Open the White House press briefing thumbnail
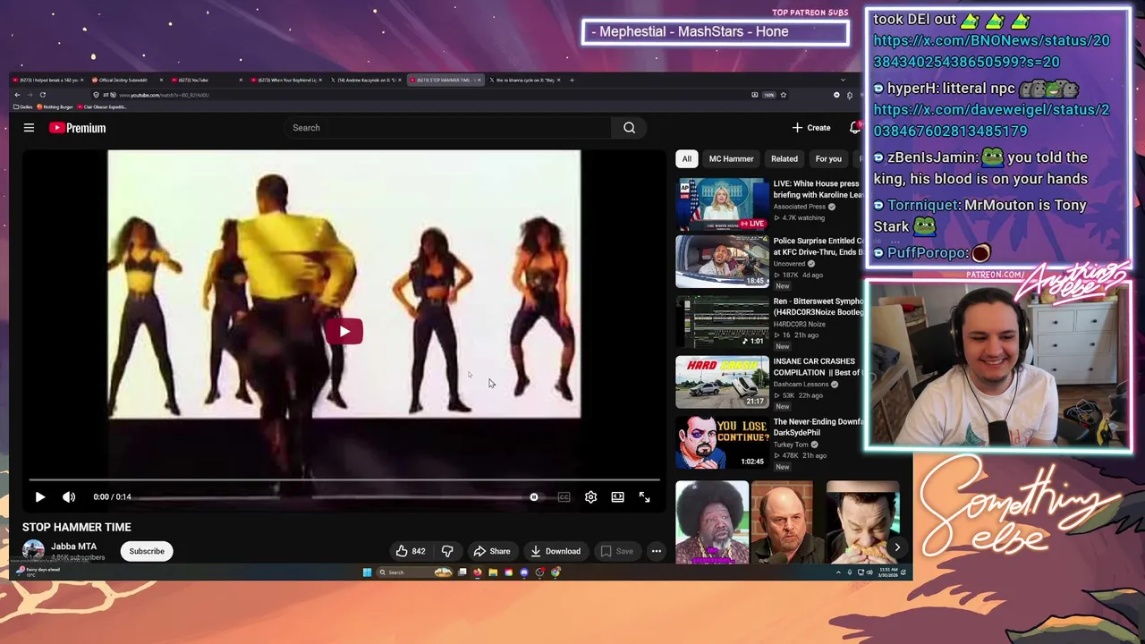The height and width of the screenshot is (644, 1145). [x=722, y=203]
